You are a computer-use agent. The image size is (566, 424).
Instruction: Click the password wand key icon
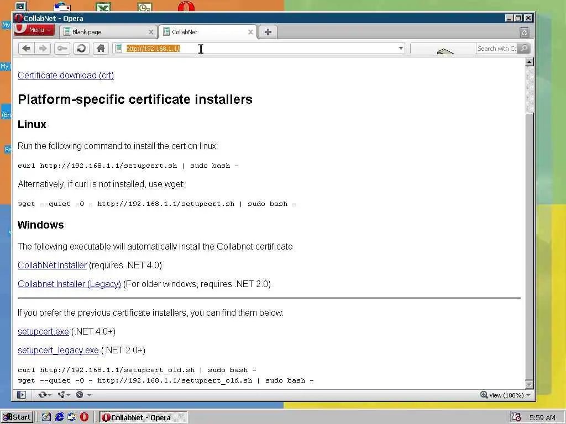pos(62,49)
